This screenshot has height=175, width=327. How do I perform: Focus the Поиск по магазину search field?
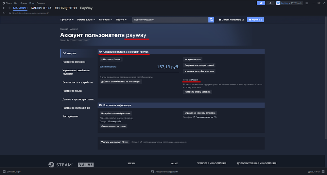pyautogui.click(x=170, y=20)
